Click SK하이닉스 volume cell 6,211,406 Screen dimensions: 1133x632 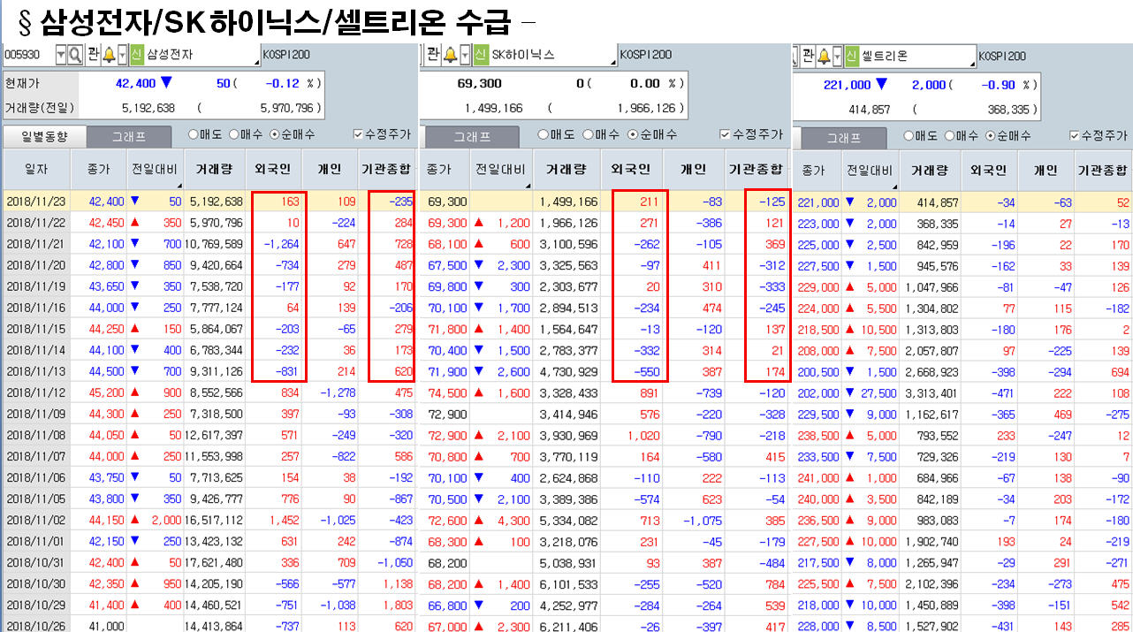567,626
